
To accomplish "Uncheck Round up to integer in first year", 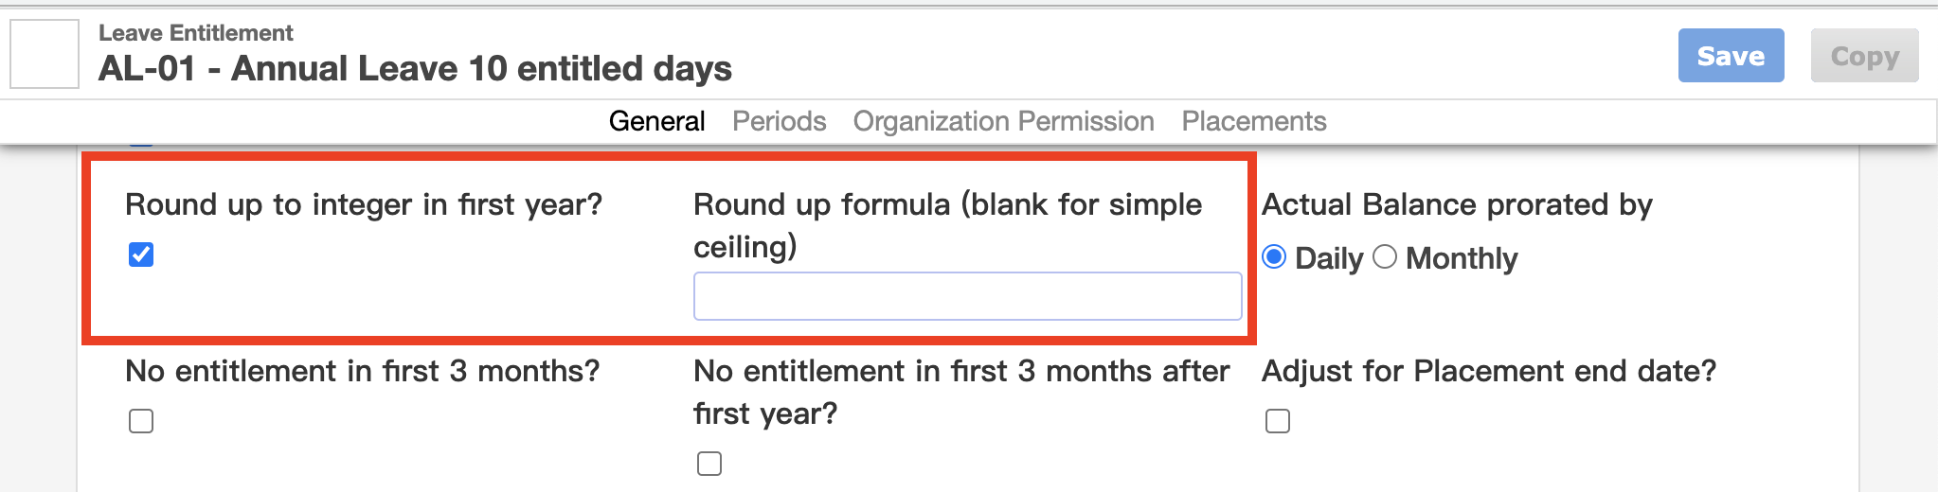I will 141,255.
